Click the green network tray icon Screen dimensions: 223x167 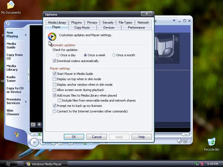(x=197, y=164)
